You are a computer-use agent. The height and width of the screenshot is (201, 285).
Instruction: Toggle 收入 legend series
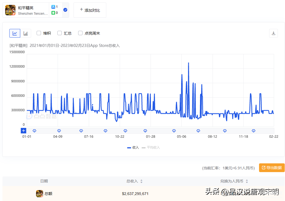pyautogui.click(x=133, y=148)
